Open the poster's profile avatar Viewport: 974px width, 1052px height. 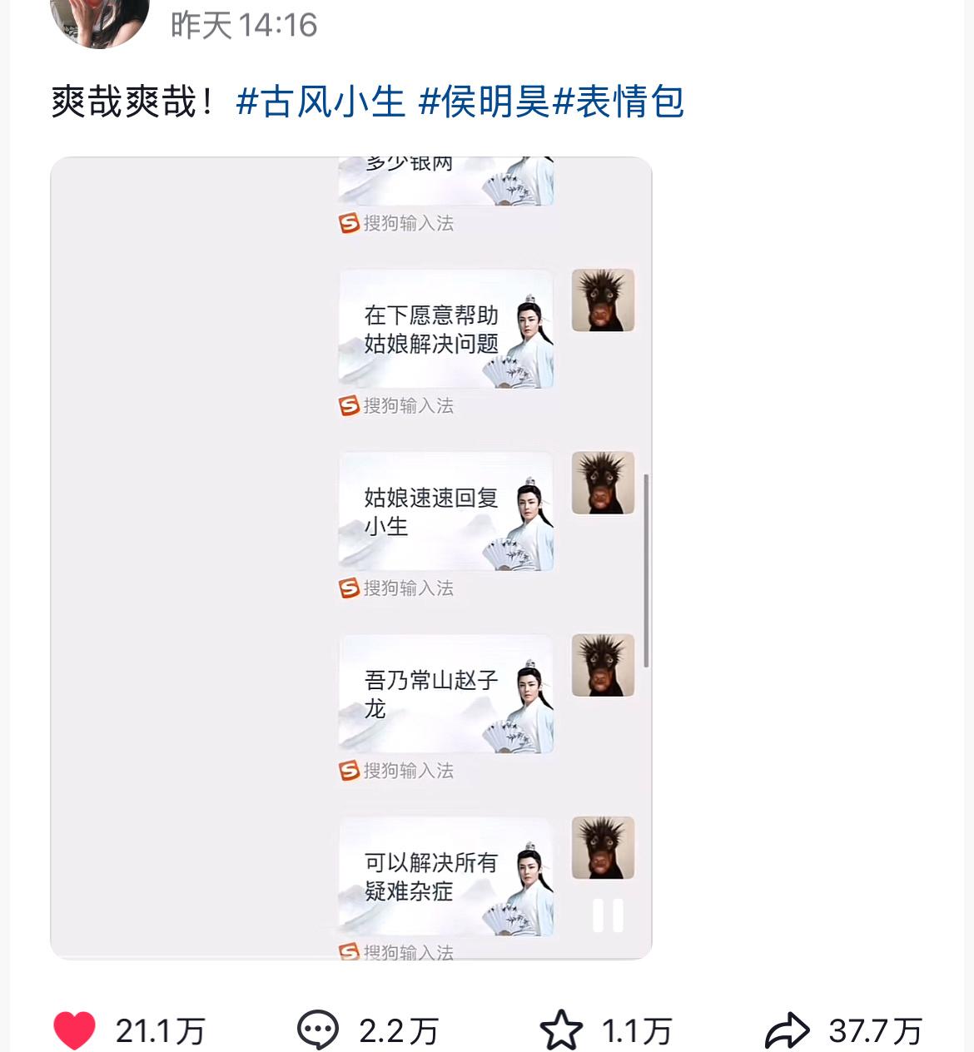tap(100, 21)
